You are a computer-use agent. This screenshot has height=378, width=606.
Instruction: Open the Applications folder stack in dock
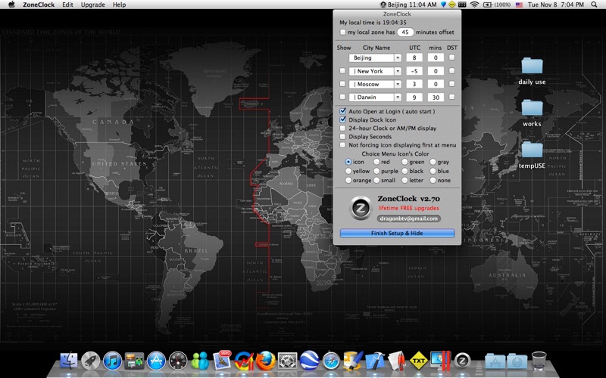click(x=495, y=361)
